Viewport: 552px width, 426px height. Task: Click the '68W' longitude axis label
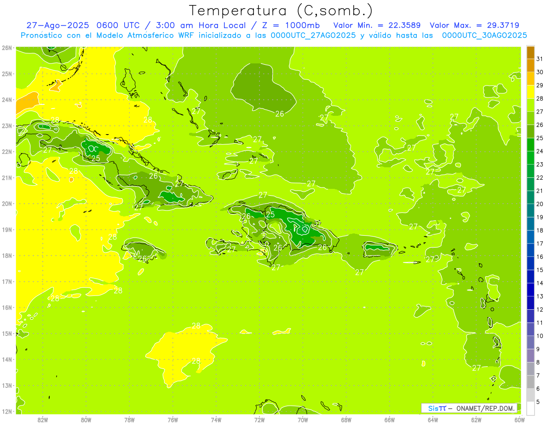[x=346, y=420]
